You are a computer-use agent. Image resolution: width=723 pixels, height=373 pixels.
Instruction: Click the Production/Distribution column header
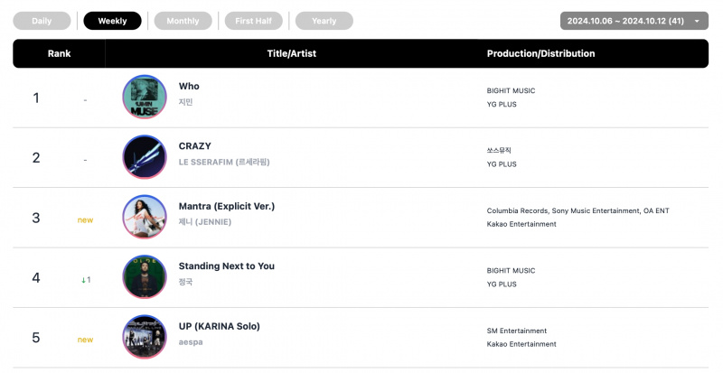pyautogui.click(x=540, y=53)
